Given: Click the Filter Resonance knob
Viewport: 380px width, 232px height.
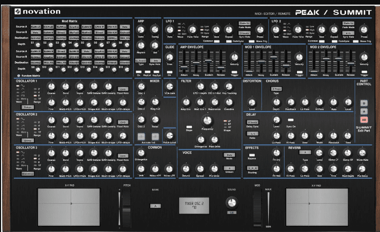Looking at the screenshot, I should point(214,102).
